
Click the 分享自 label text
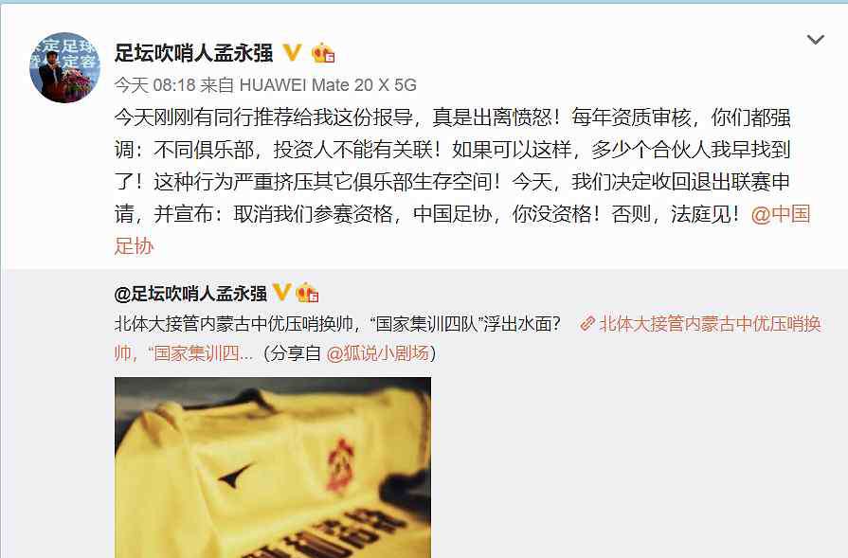pos(296,353)
